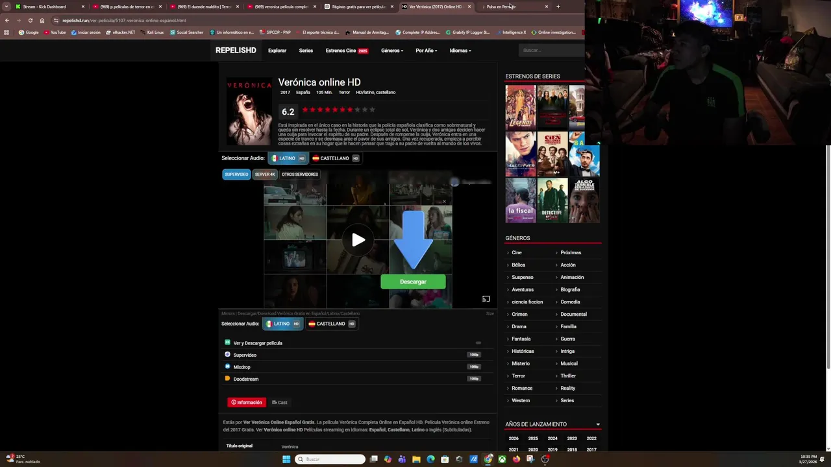Open the Cast tab
The width and height of the screenshot is (831, 467).
(280, 402)
